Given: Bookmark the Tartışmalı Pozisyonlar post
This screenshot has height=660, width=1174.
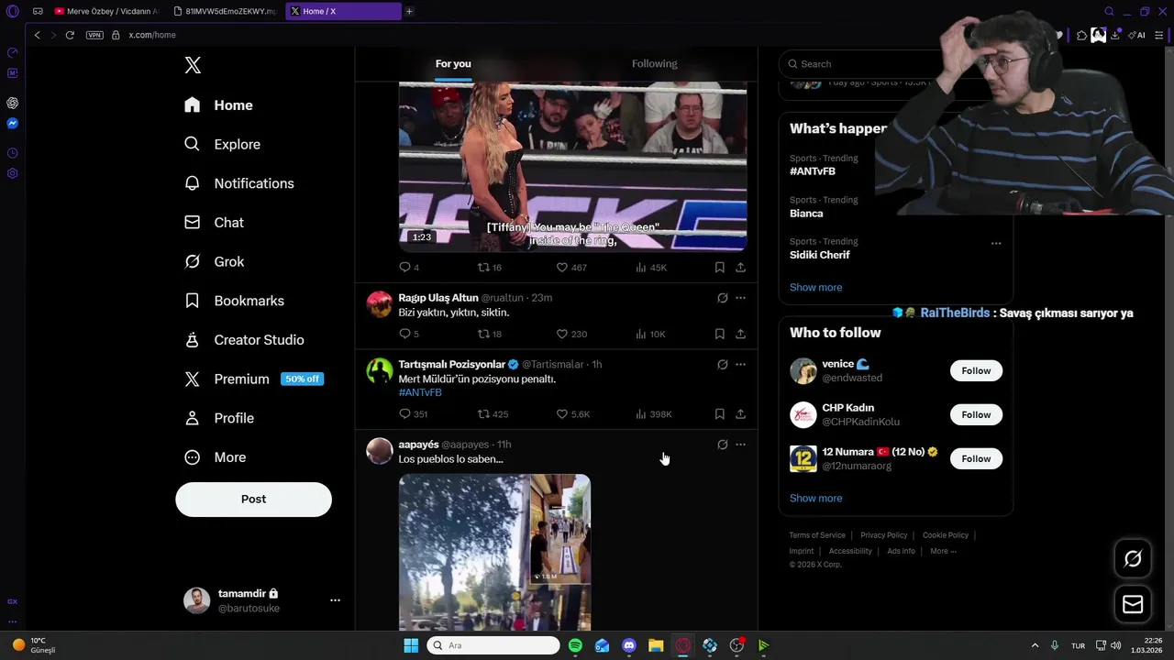Looking at the screenshot, I should (x=720, y=414).
